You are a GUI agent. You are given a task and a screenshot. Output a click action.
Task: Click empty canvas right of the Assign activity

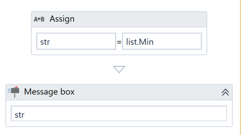[223, 33]
